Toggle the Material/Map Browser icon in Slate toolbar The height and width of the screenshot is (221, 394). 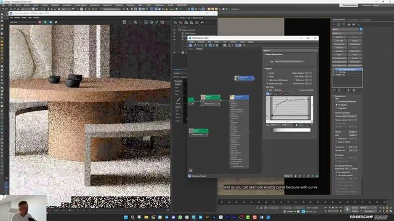[236, 45]
